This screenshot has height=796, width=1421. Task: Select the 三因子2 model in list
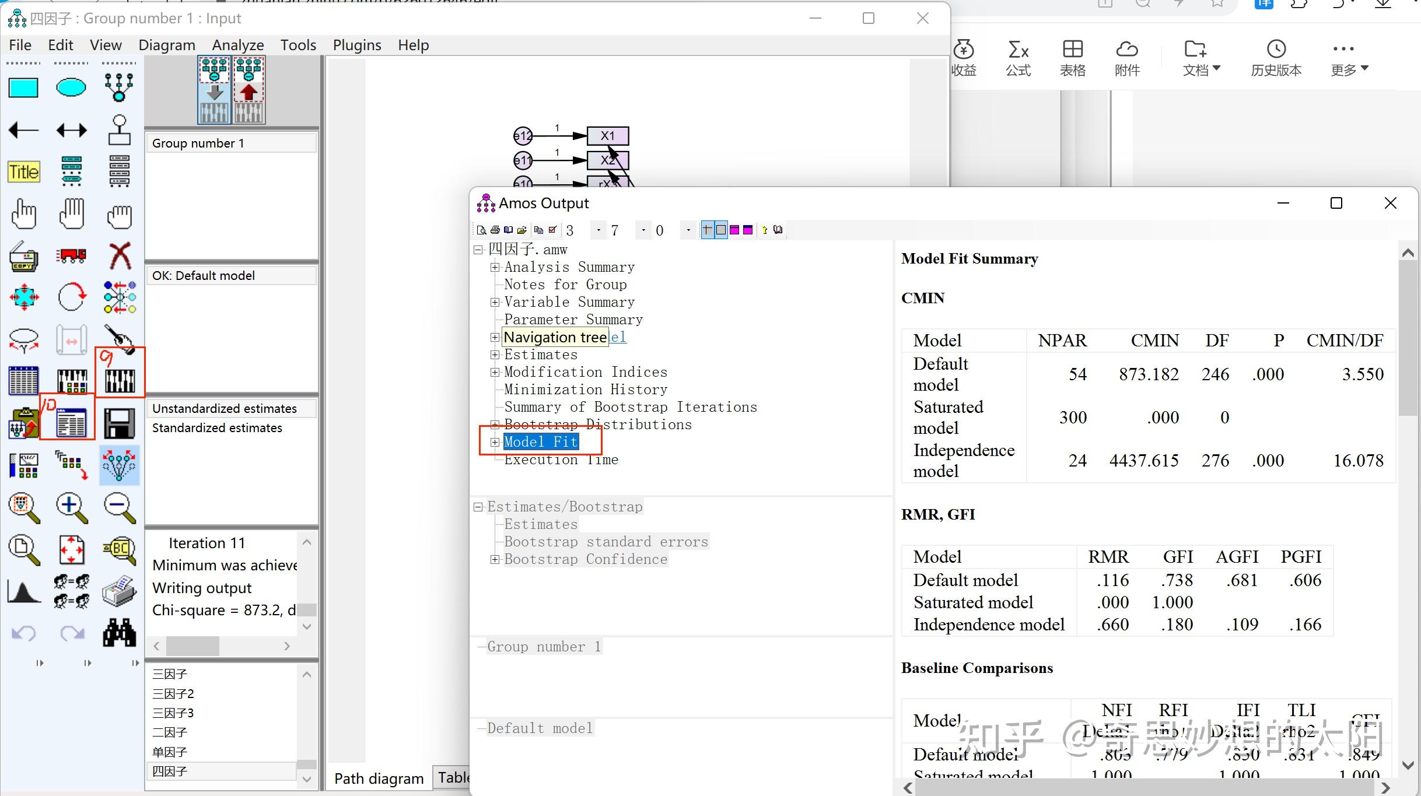coord(173,693)
